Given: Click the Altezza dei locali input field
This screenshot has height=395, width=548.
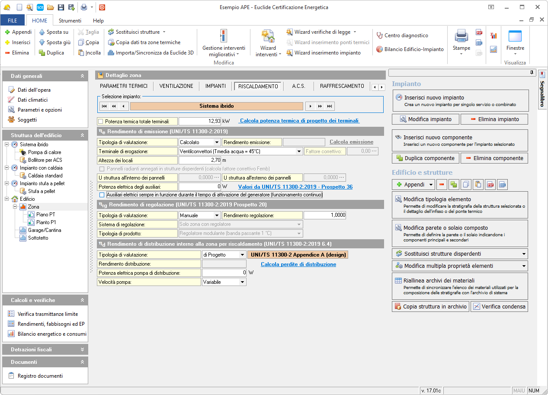Looking at the screenshot, I should click(200, 161).
